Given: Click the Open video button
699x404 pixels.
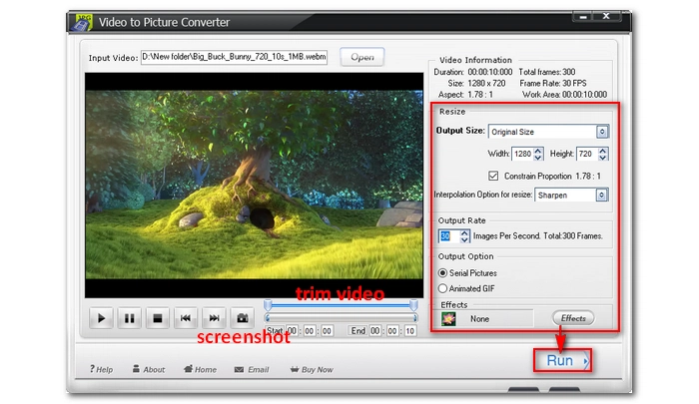Looking at the screenshot, I should pyautogui.click(x=362, y=57).
